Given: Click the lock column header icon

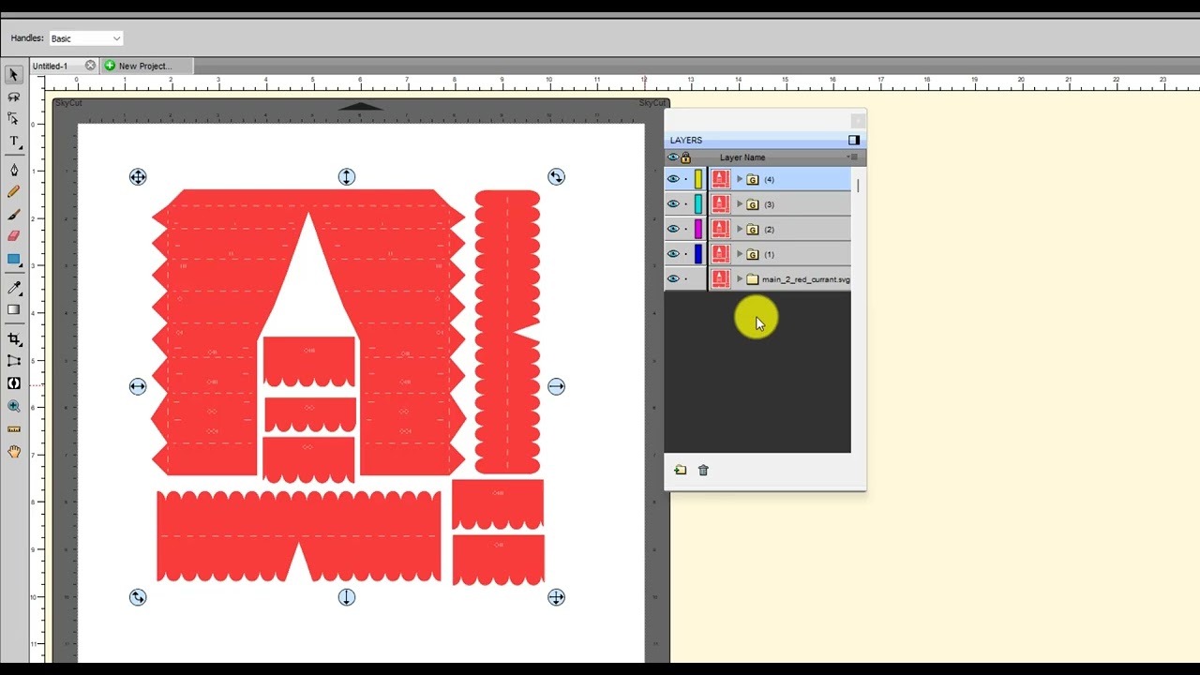Looking at the screenshot, I should click(685, 157).
